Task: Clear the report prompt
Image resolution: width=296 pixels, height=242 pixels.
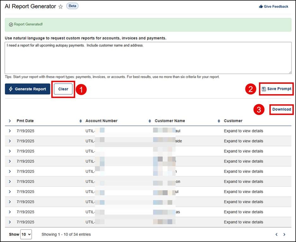Action: 63,89
